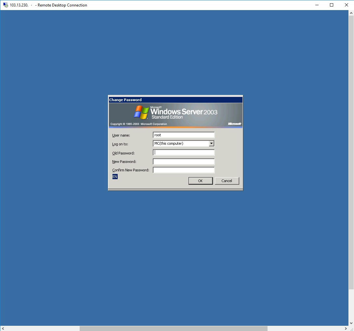
Task: Minimize the Remote Desktop window
Action: coord(317,5)
